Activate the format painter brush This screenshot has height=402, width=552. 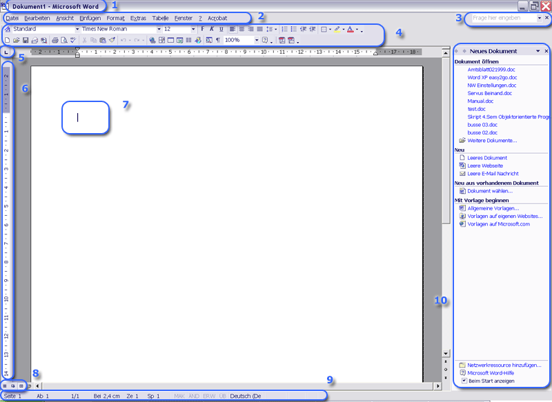coord(112,40)
